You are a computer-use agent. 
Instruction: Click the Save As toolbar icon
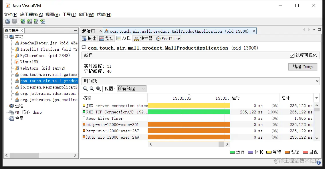14,21
